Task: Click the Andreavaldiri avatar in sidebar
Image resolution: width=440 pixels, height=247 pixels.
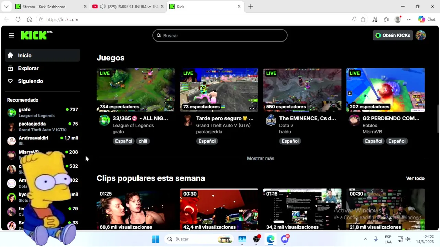Action: click(12, 141)
